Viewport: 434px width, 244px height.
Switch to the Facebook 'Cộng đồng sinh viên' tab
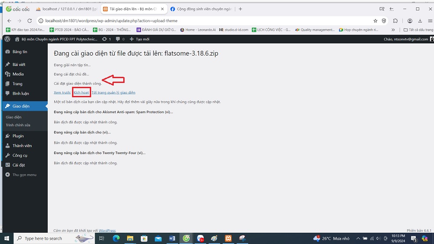click(201, 9)
